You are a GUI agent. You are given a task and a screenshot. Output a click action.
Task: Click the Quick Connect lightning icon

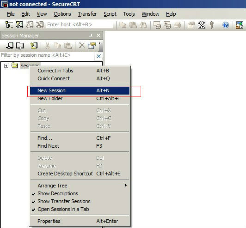coord(19,25)
